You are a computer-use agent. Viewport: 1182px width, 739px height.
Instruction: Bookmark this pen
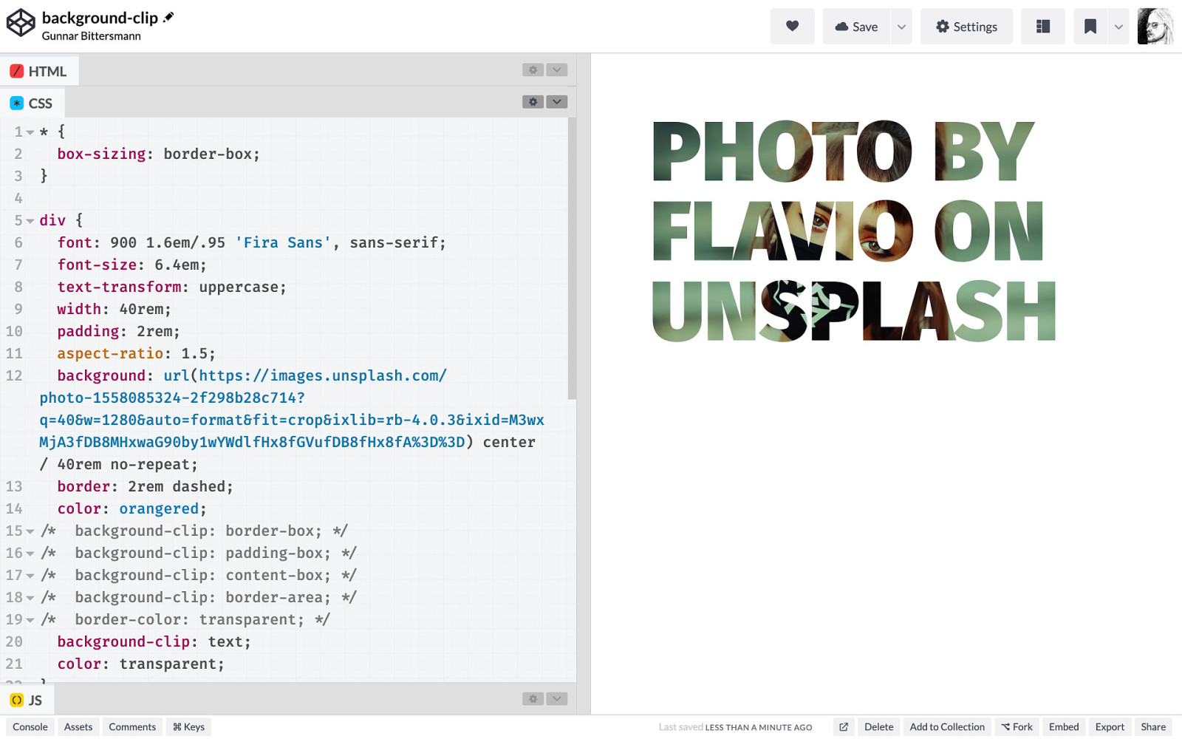point(1090,27)
